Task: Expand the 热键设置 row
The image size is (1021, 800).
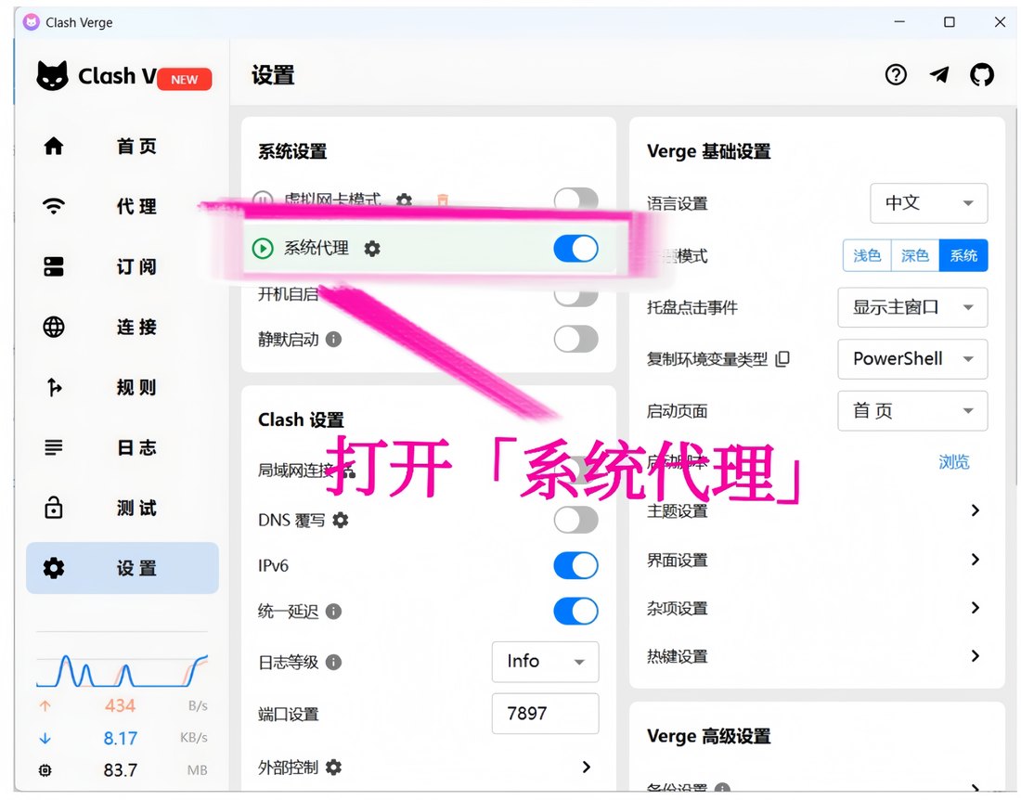Action: (x=817, y=656)
